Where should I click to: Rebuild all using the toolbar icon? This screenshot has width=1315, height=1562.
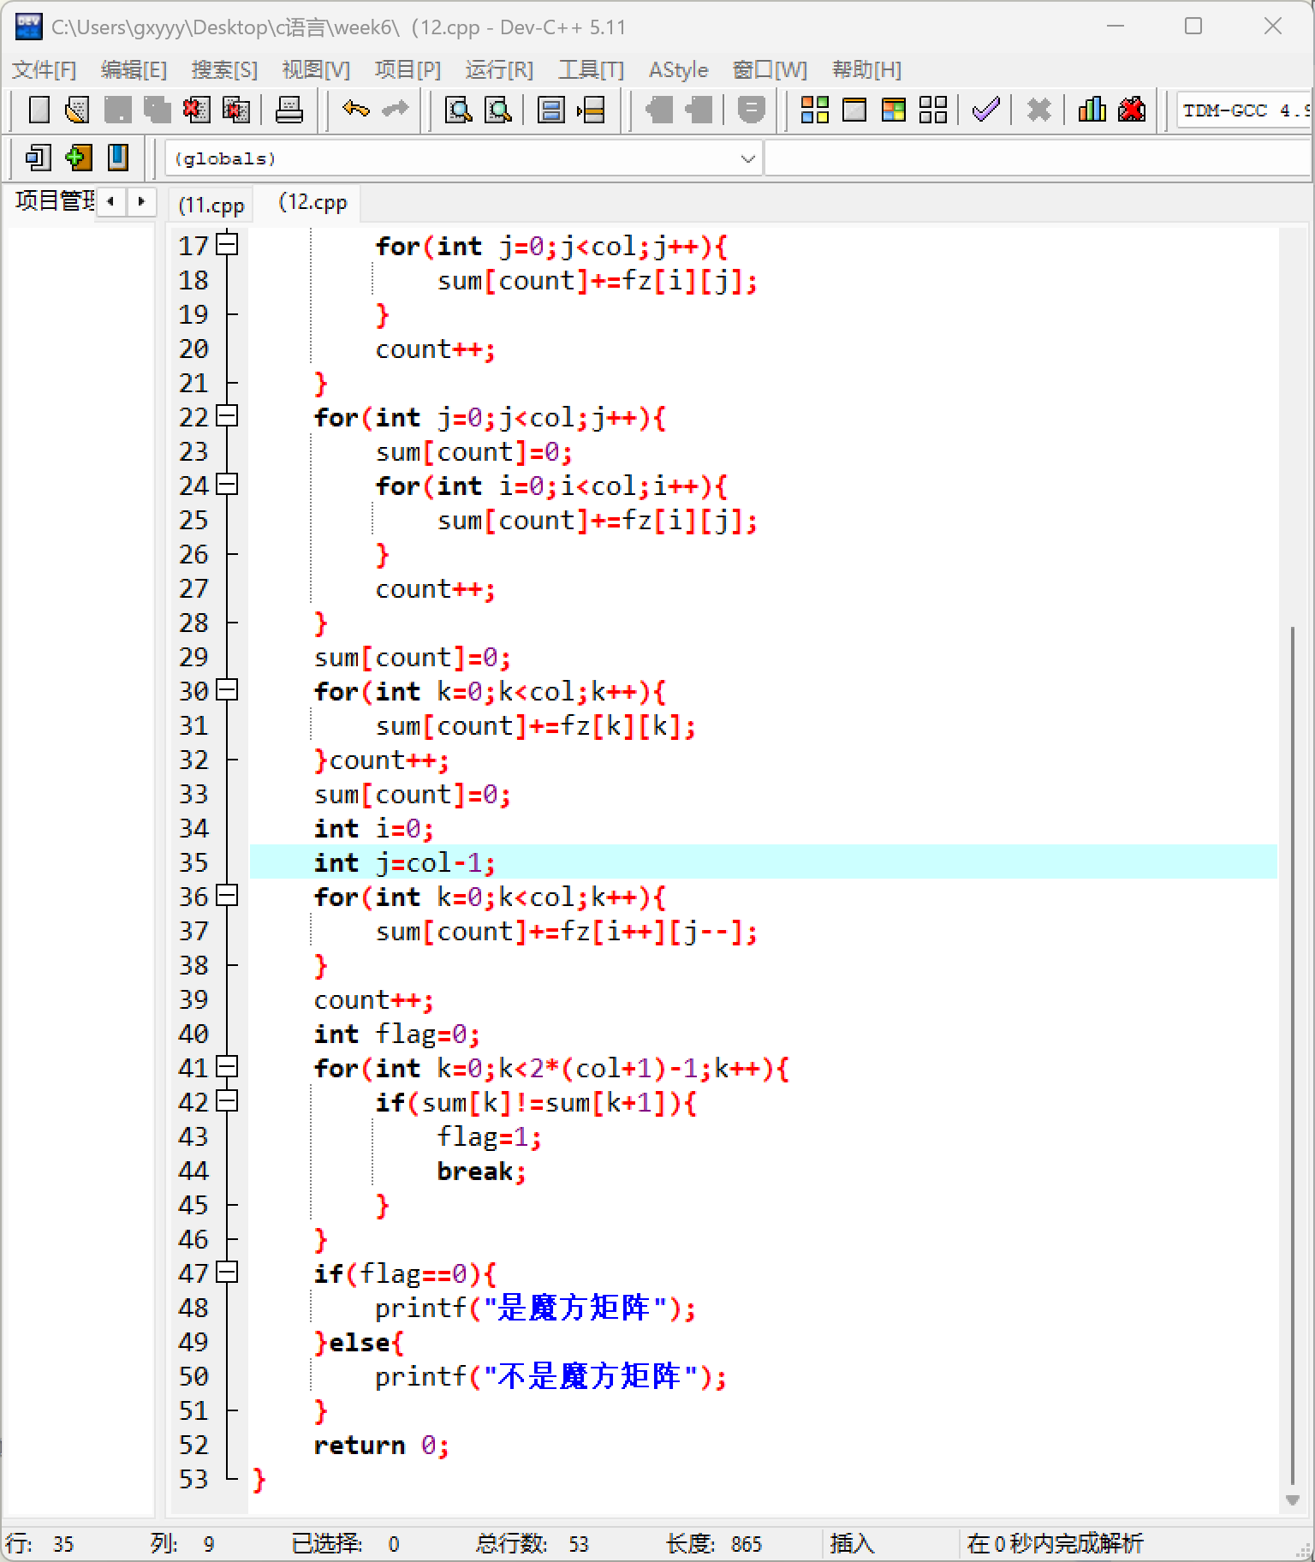[x=933, y=110]
